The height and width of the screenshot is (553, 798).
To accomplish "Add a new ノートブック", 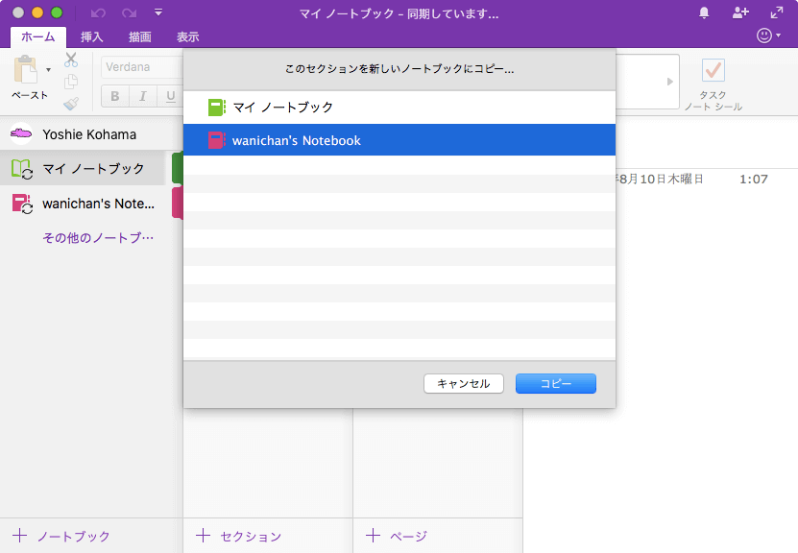I will pos(61,536).
